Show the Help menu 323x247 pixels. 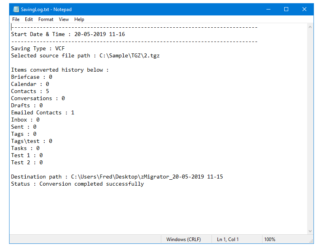pos(79,19)
